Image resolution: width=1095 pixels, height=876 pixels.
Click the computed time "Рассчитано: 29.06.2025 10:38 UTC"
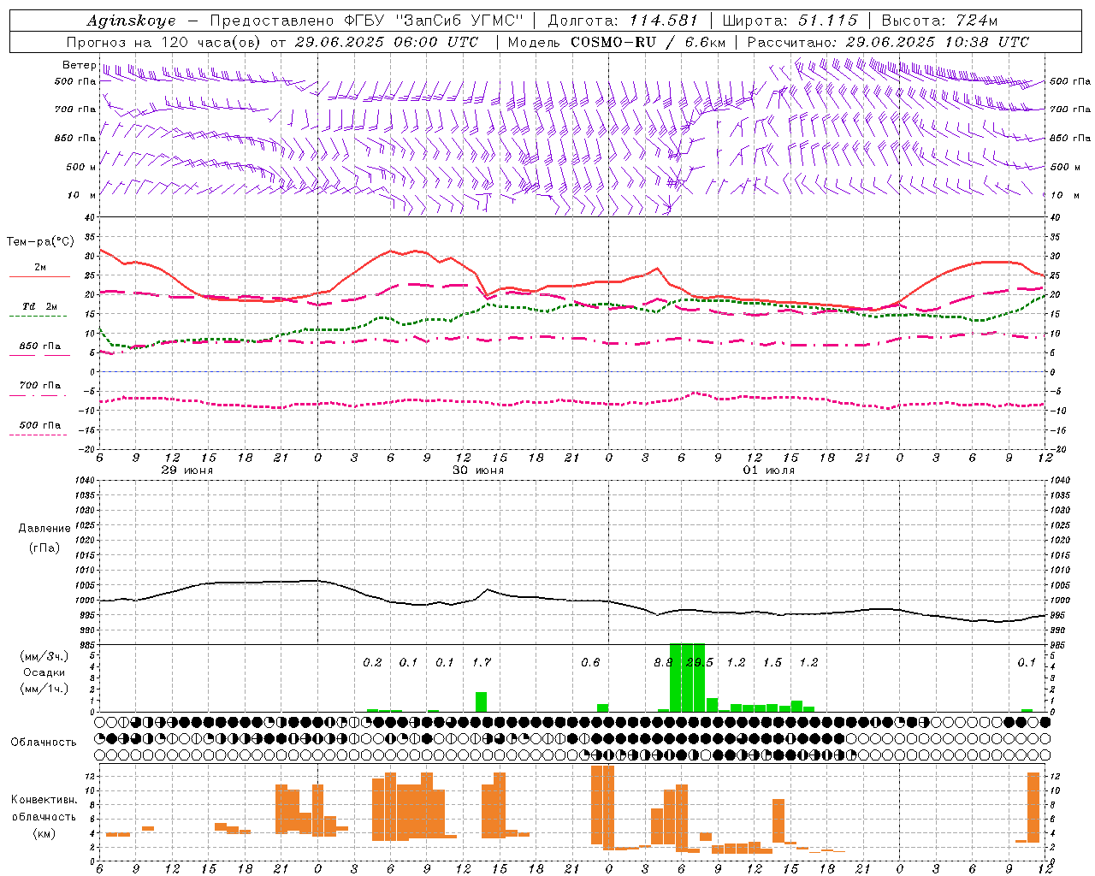coord(888,42)
